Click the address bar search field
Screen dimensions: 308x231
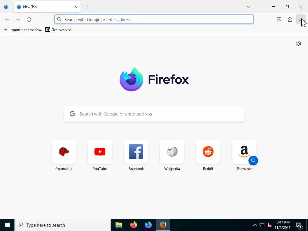pos(154,20)
